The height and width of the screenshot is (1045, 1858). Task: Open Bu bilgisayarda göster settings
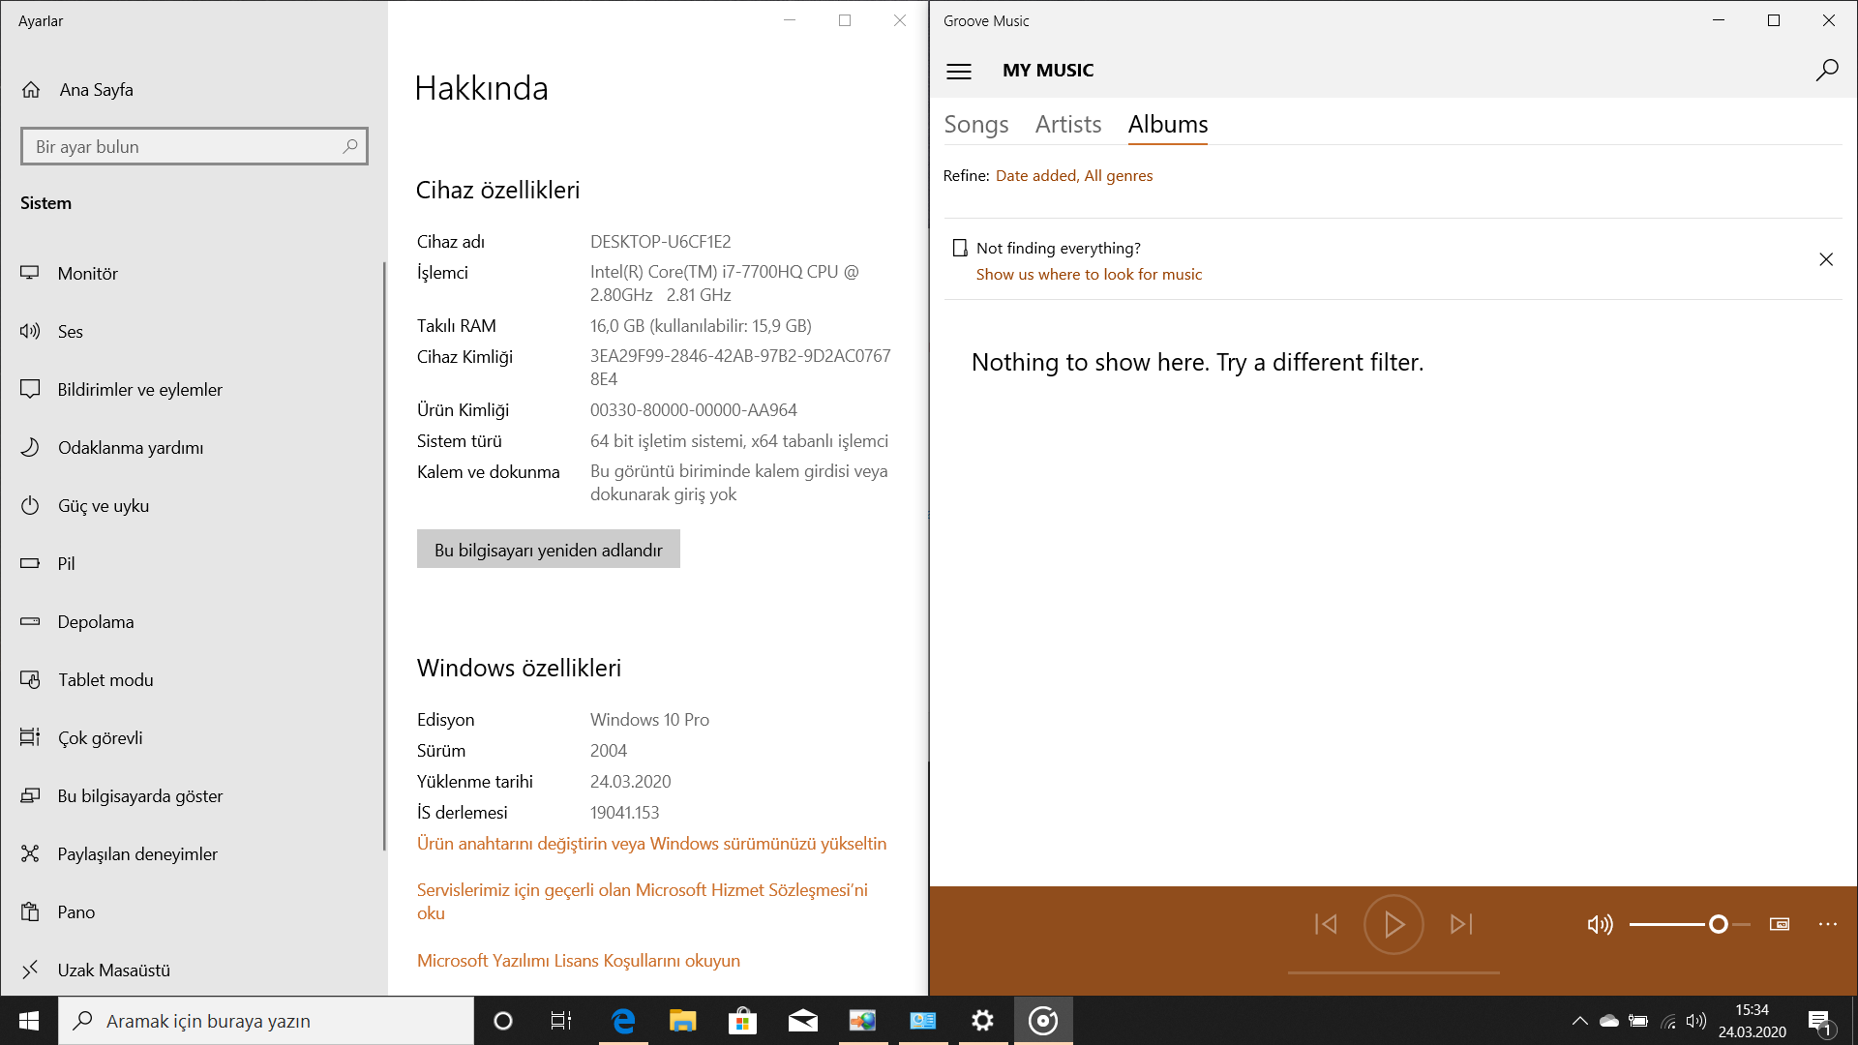coord(194,795)
